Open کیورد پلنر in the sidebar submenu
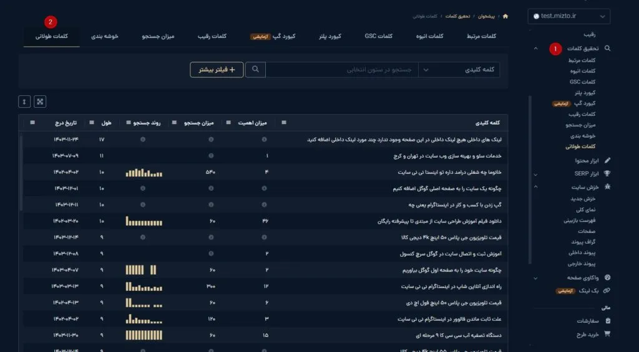The height and width of the screenshot is (352, 639). (x=585, y=92)
